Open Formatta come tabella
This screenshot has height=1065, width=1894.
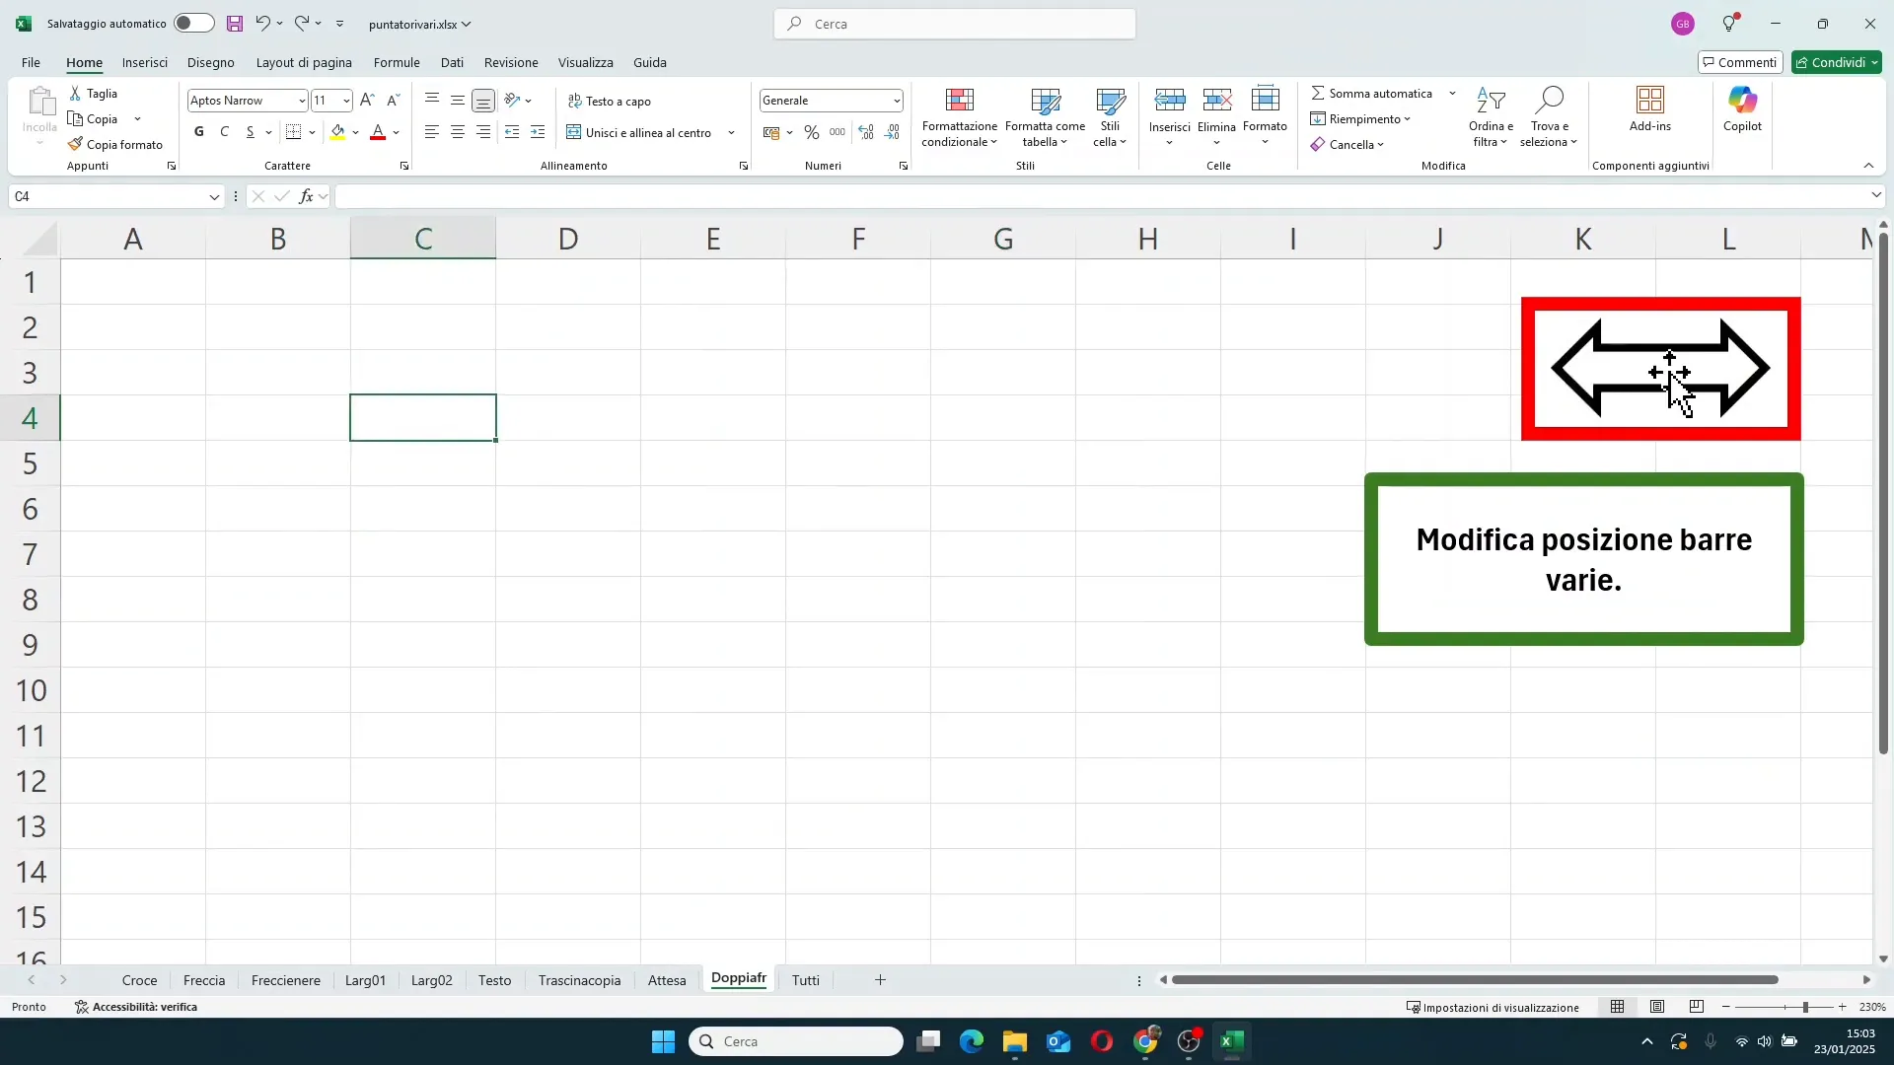[x=1046, y=116]
